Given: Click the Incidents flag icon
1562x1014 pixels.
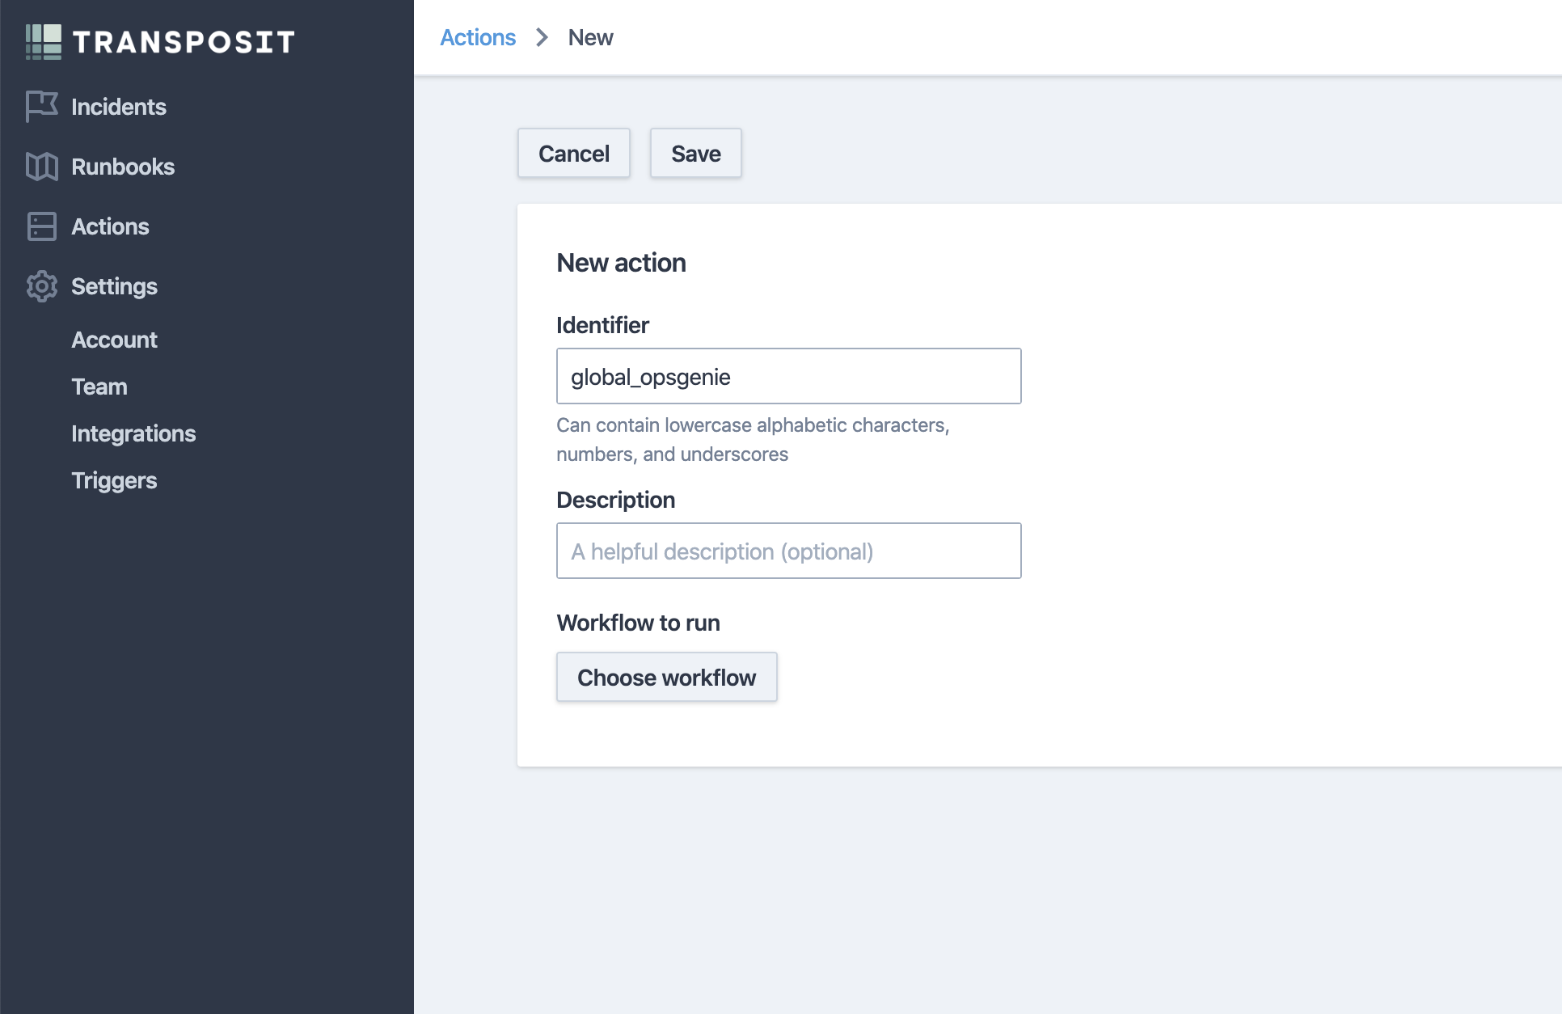Looking at the screenshot, I should coord(41,106).
